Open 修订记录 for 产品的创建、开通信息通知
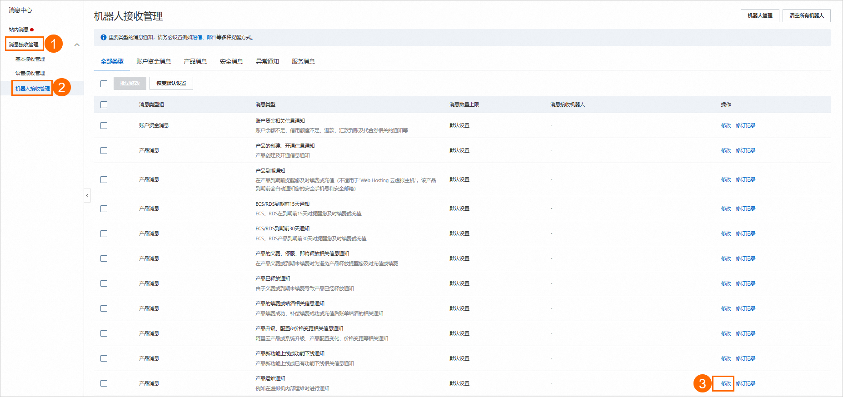The height and width of the screenshot is (397, 843). click(x=745, y=150)
